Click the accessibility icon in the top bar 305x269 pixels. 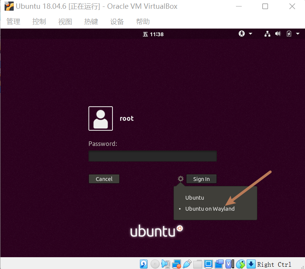point(242,34)
